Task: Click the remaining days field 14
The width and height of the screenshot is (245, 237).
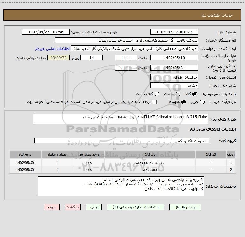Action: point(92,58)
